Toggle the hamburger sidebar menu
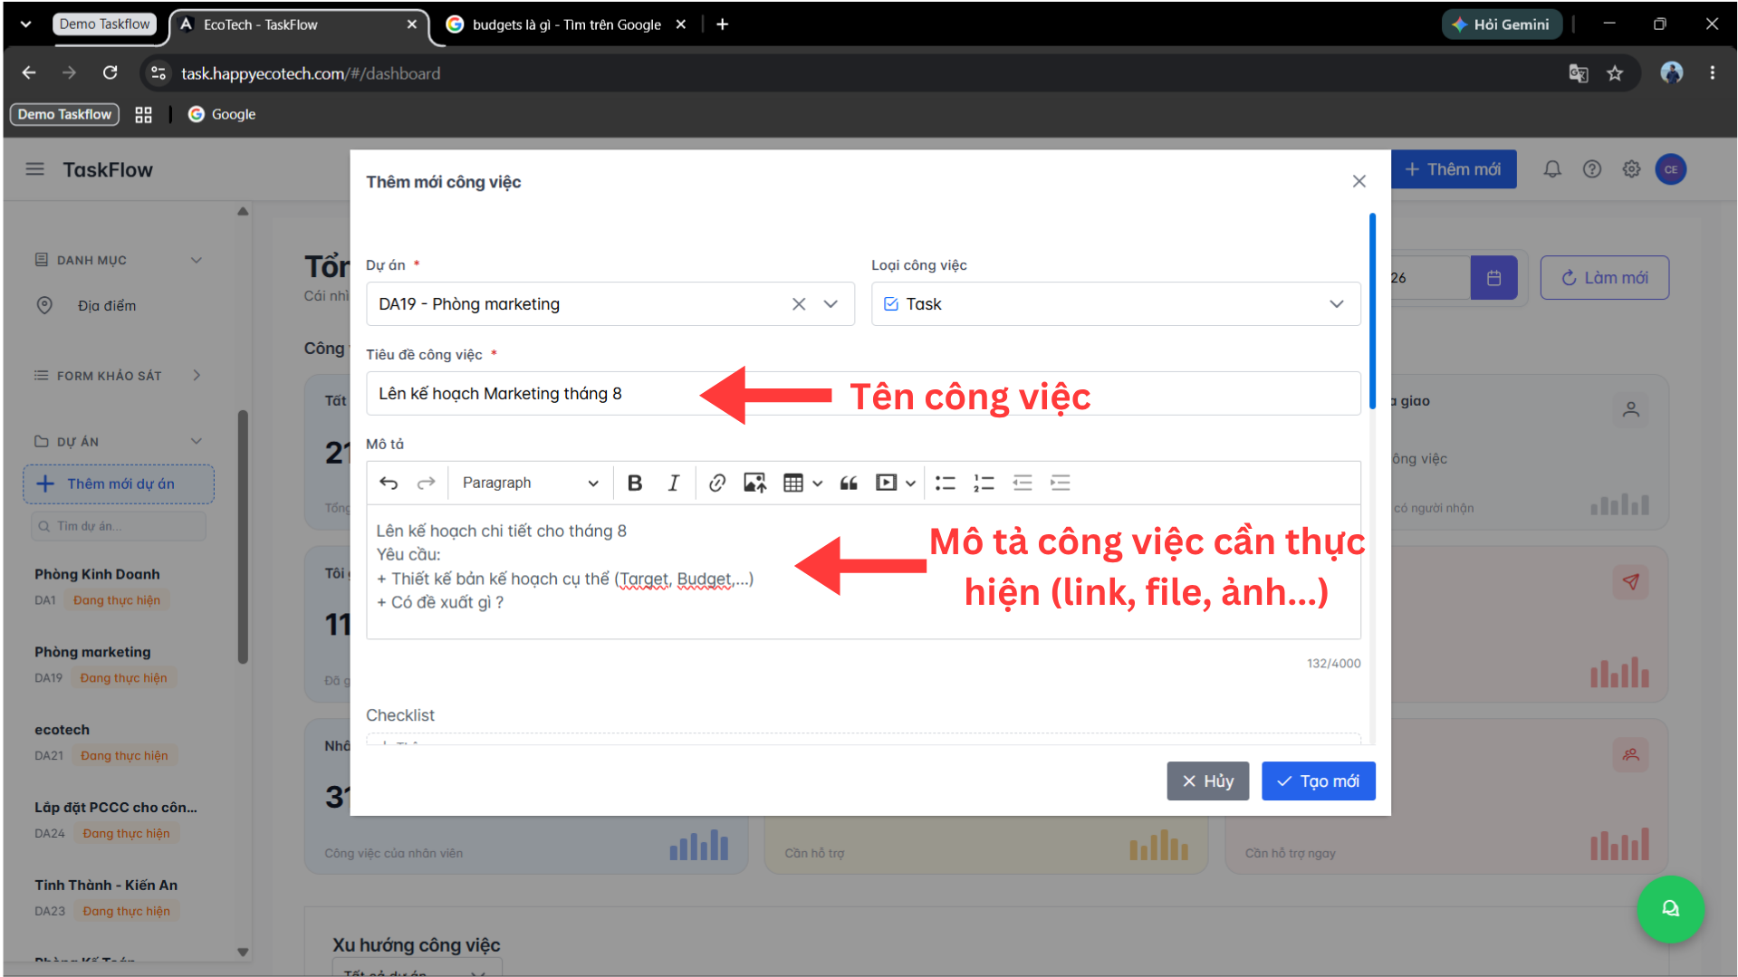Screen dimensions: 1738x977 click(x=34, y=169)
